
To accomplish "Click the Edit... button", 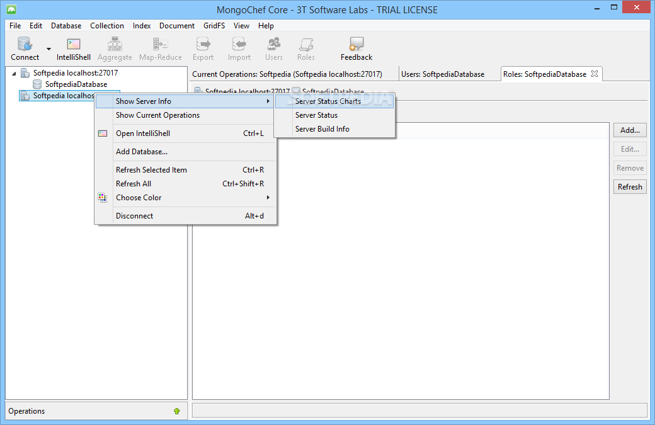I will click(x=630, y=149).
